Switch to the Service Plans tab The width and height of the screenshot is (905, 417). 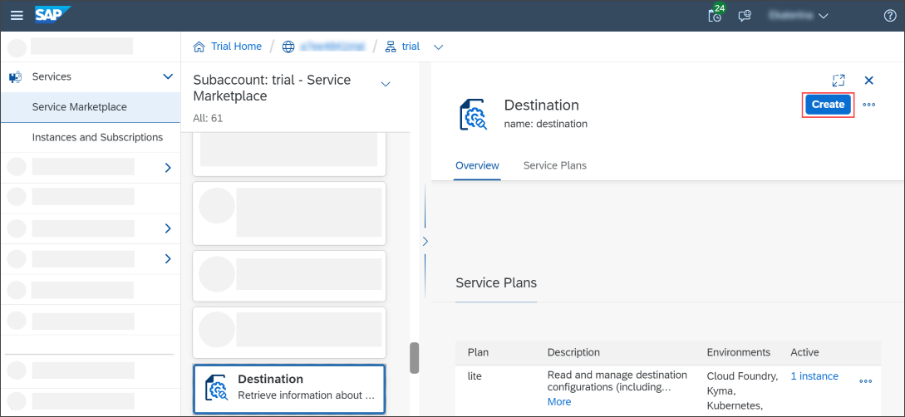click(554, 165)
